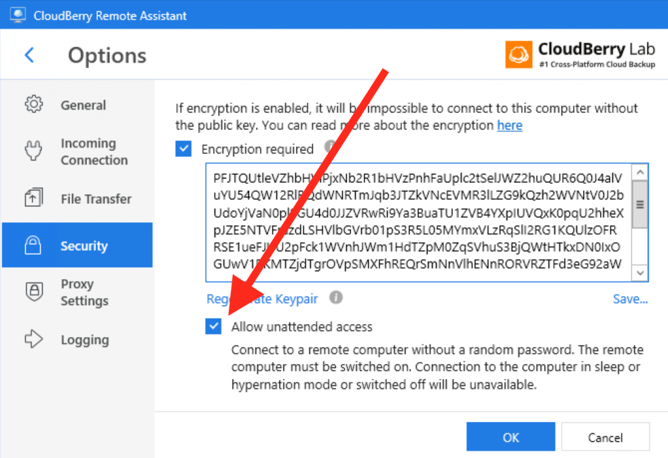Toggle Allow unattended access checkbox
668x458 pixels.
point(213,326)
